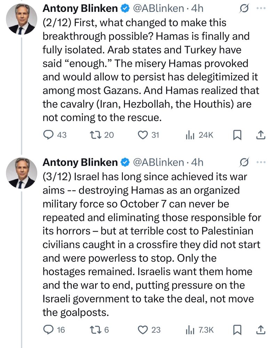Like the (2/12) tweet
This screenshot has height=348, width=273.
click(143, 135)
